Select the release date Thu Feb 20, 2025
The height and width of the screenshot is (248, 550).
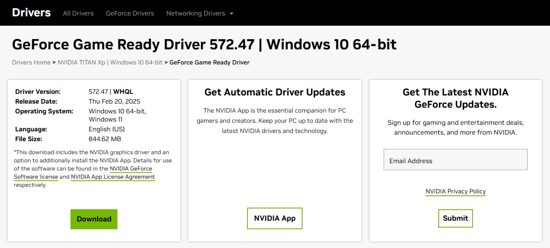(115, 101)
